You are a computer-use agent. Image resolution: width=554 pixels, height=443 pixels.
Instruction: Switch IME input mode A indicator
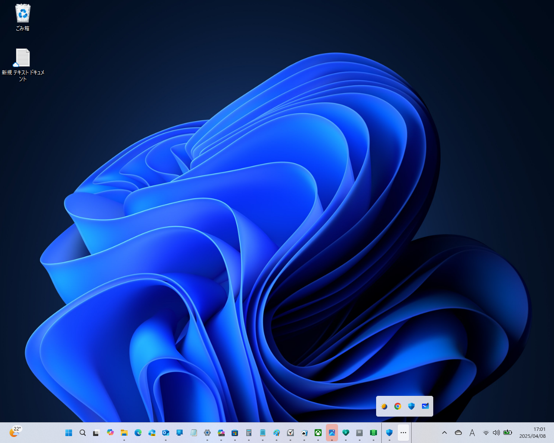(x=472, y=433)
